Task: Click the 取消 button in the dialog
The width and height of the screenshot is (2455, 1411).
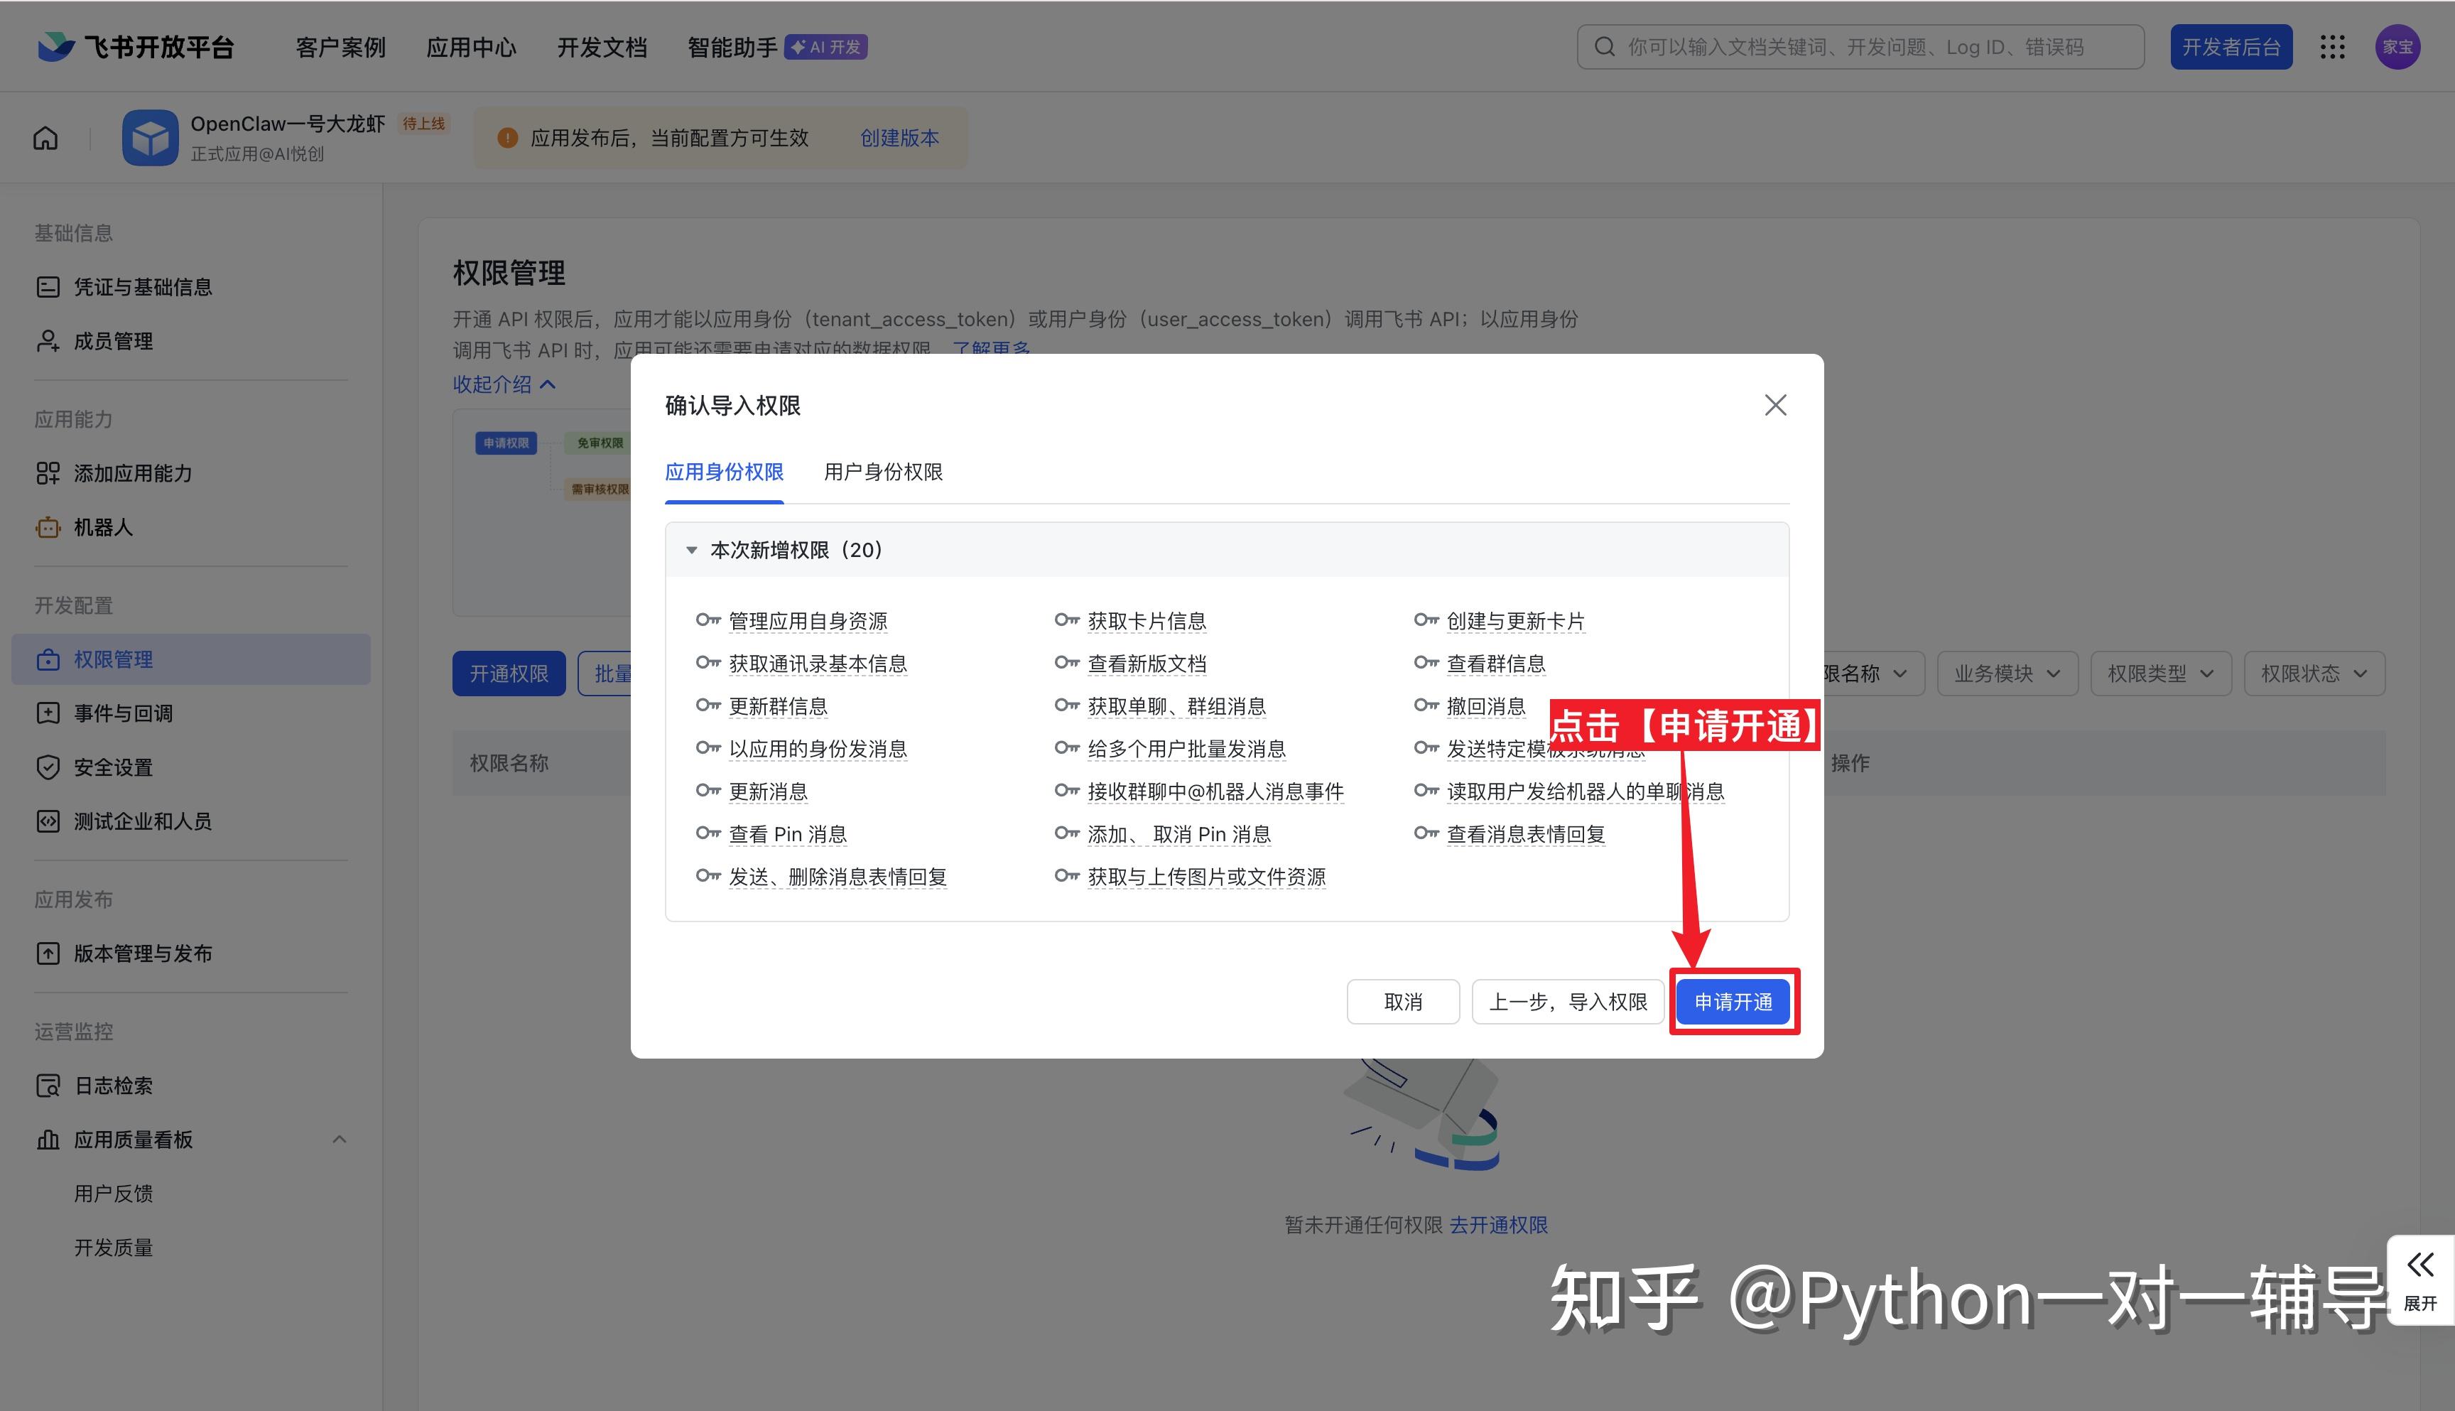Action: point(1403,1002)
